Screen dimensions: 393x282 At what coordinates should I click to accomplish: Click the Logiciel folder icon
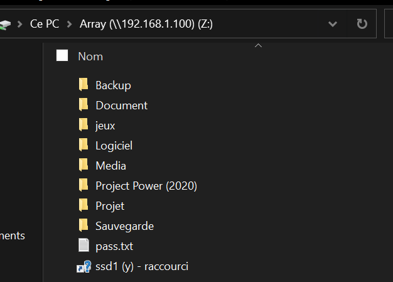coord(83,145)
